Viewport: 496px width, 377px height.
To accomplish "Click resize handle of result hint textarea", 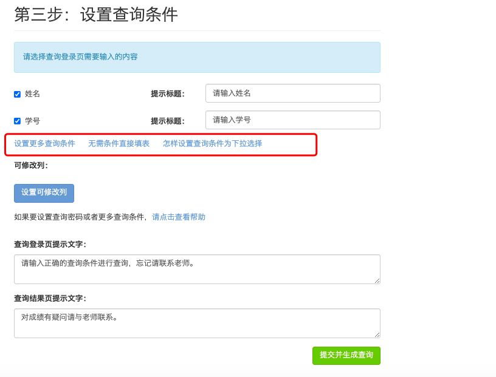I will (x=377, y=335).
